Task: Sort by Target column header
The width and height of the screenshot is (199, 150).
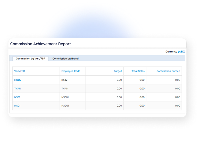Action: [118, 71]
